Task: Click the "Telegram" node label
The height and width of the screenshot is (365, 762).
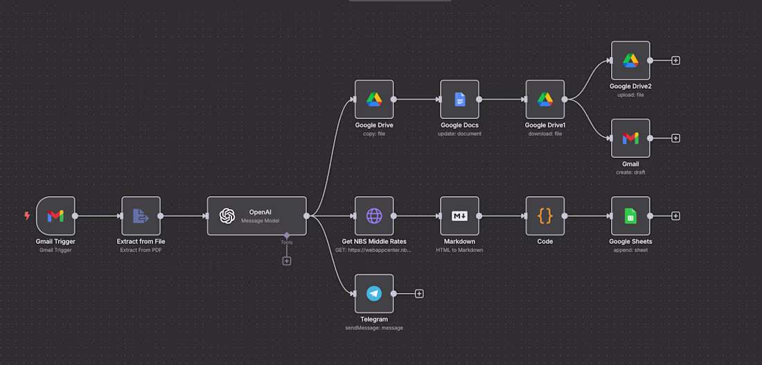Action: click(x=374, y=319)
